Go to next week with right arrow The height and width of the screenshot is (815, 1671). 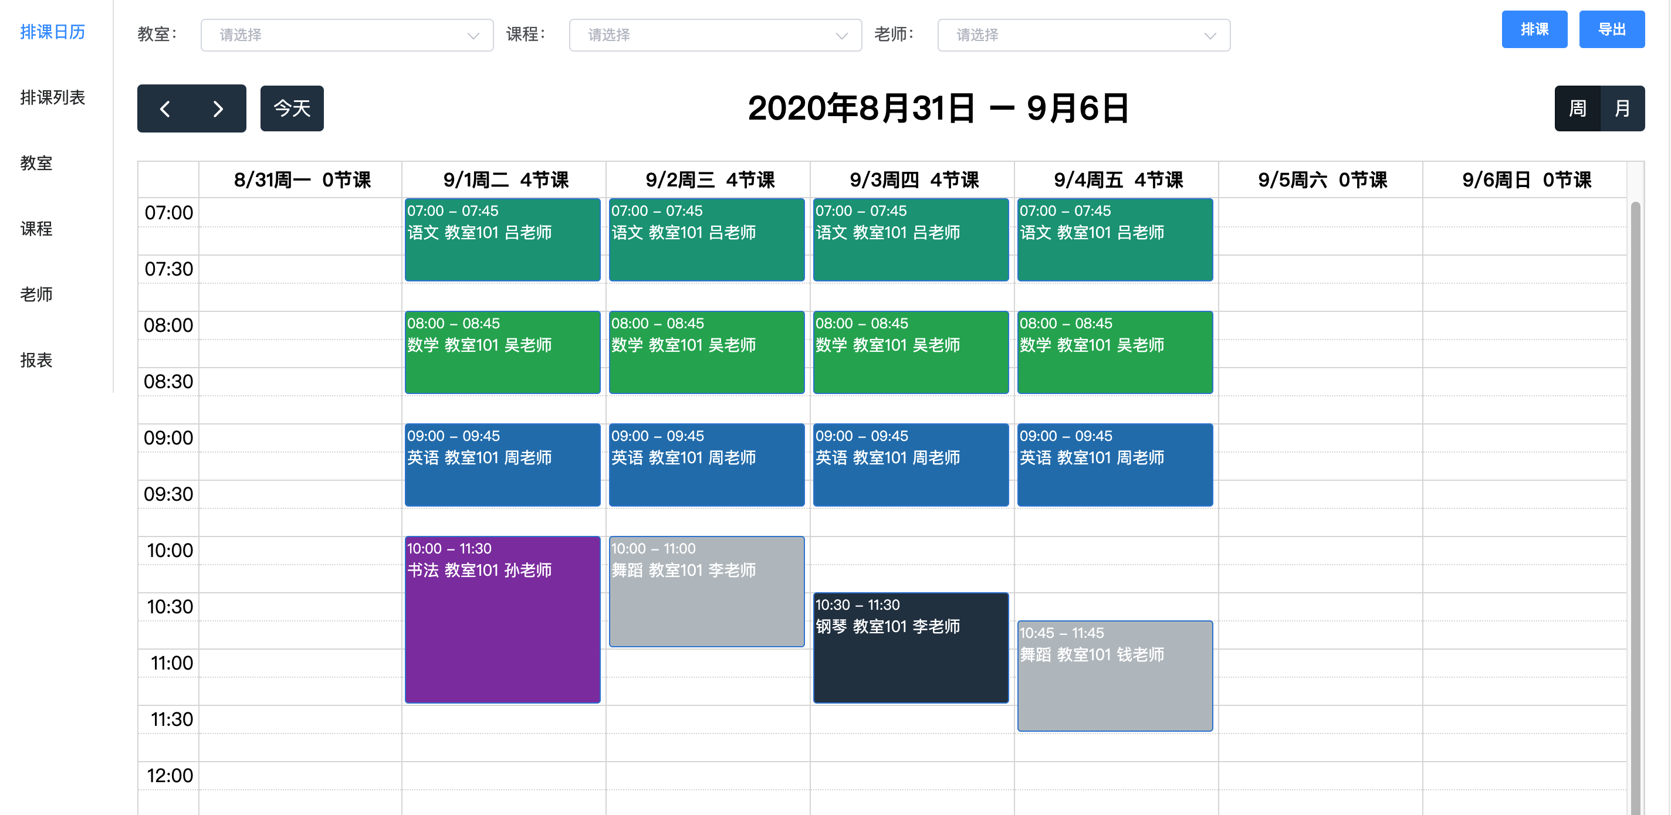click(218, 109)
